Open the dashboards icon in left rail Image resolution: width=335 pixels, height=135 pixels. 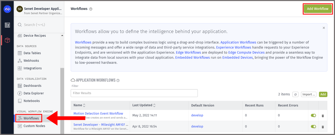7,25
